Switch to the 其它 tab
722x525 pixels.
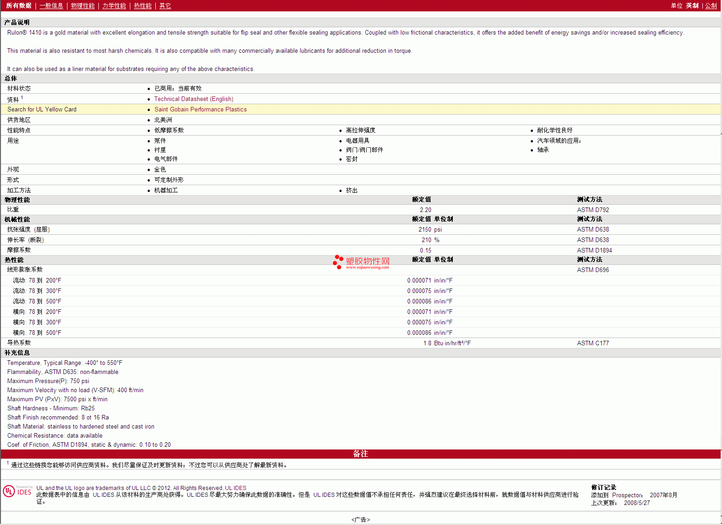165,6
